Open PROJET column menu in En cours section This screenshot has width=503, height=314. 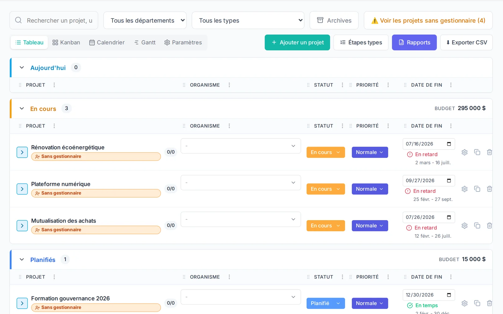coord(54,126)
